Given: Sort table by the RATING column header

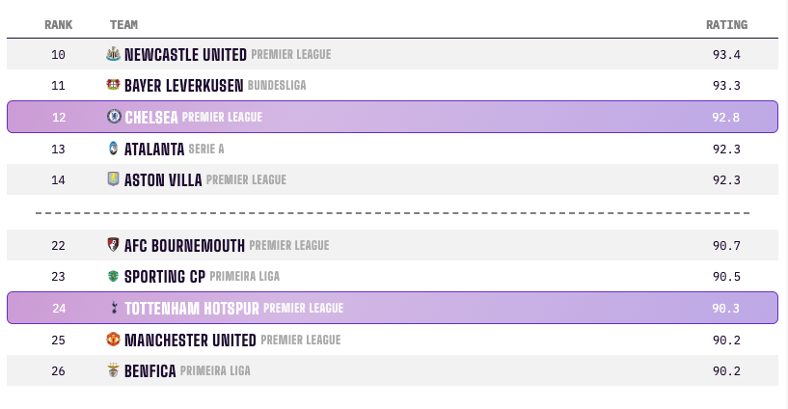Looking at the screenshot, I should click(x=726, y=25).
